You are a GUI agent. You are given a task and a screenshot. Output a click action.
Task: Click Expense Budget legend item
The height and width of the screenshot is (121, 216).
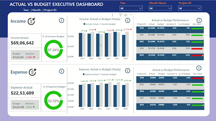point(108,74)
